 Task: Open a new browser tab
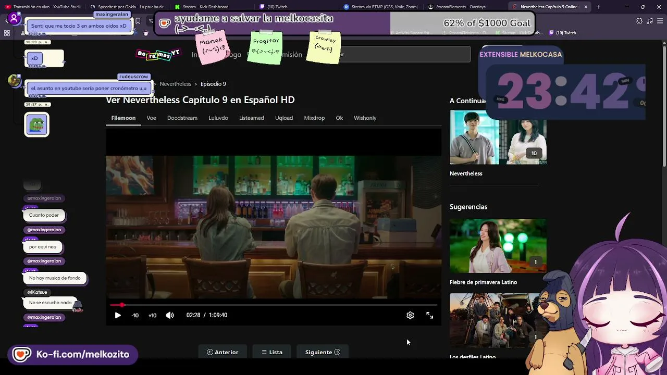coord(598,7)
